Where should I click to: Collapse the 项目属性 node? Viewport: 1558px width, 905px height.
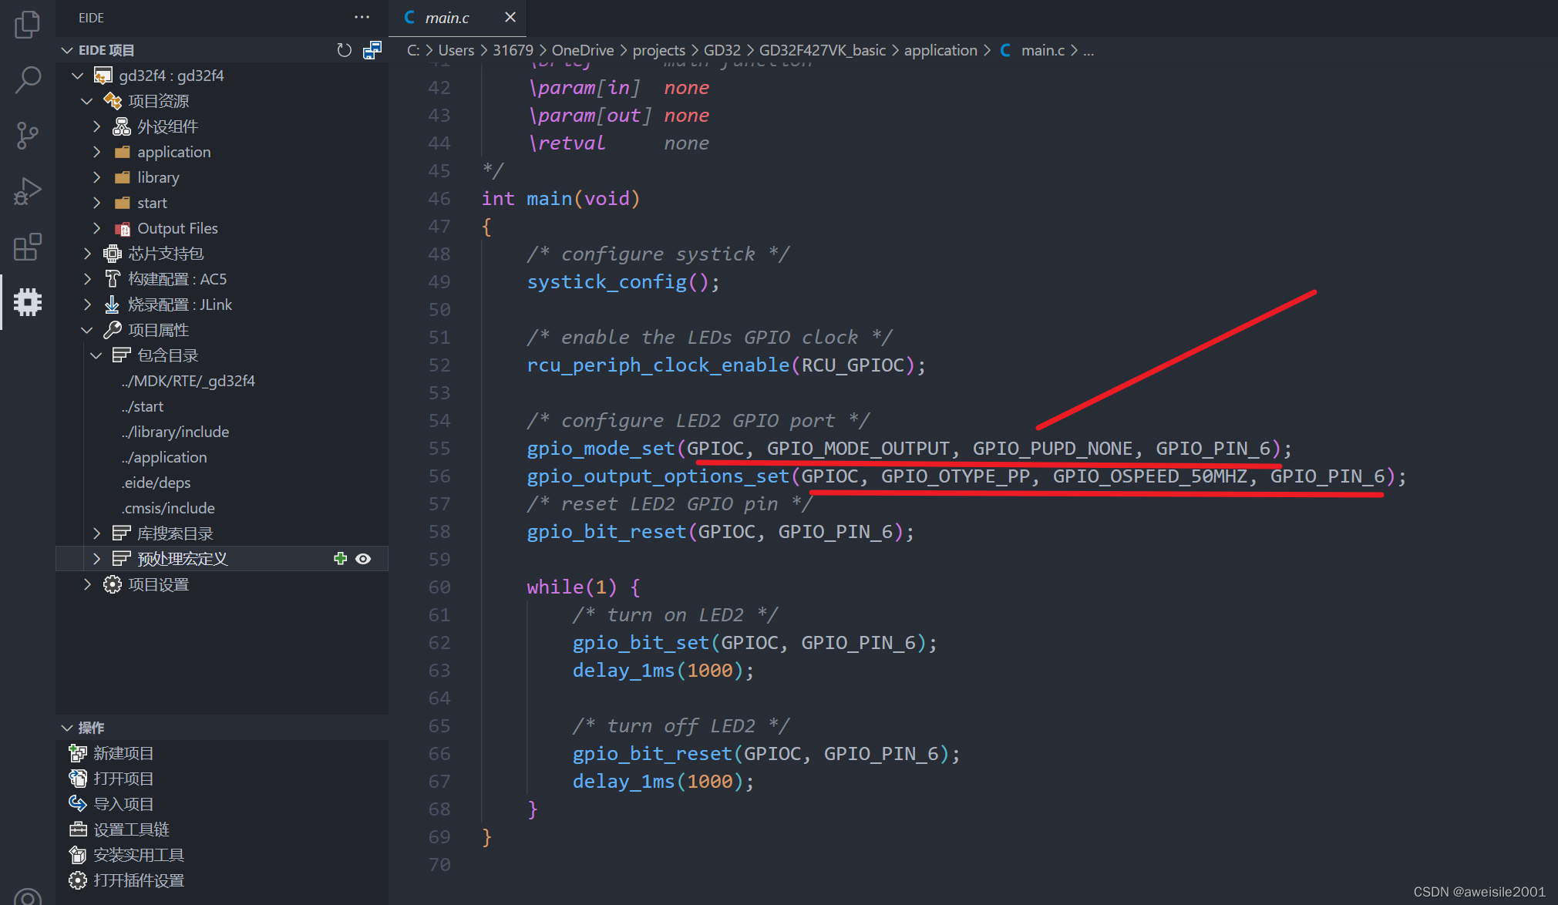pos(86,330)
